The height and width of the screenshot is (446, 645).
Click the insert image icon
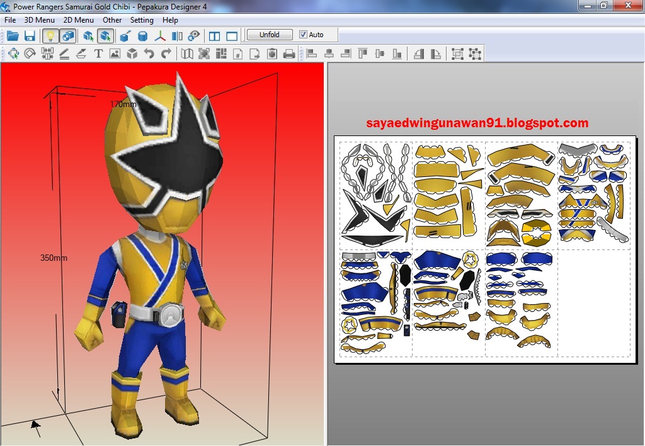115,54
